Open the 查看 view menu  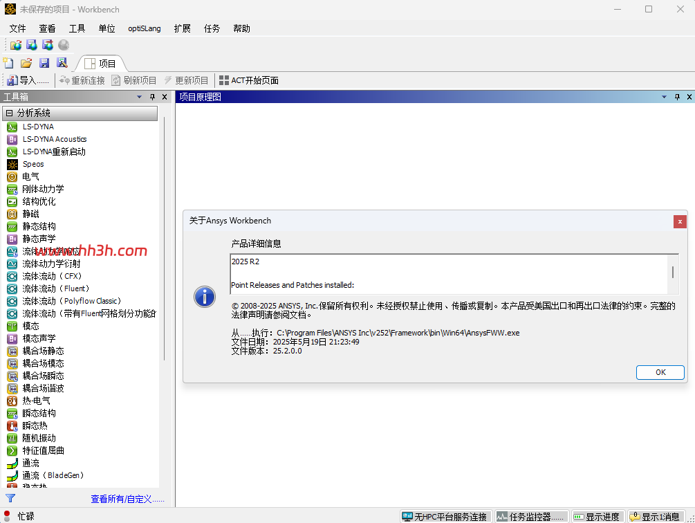tap(47, 28)
